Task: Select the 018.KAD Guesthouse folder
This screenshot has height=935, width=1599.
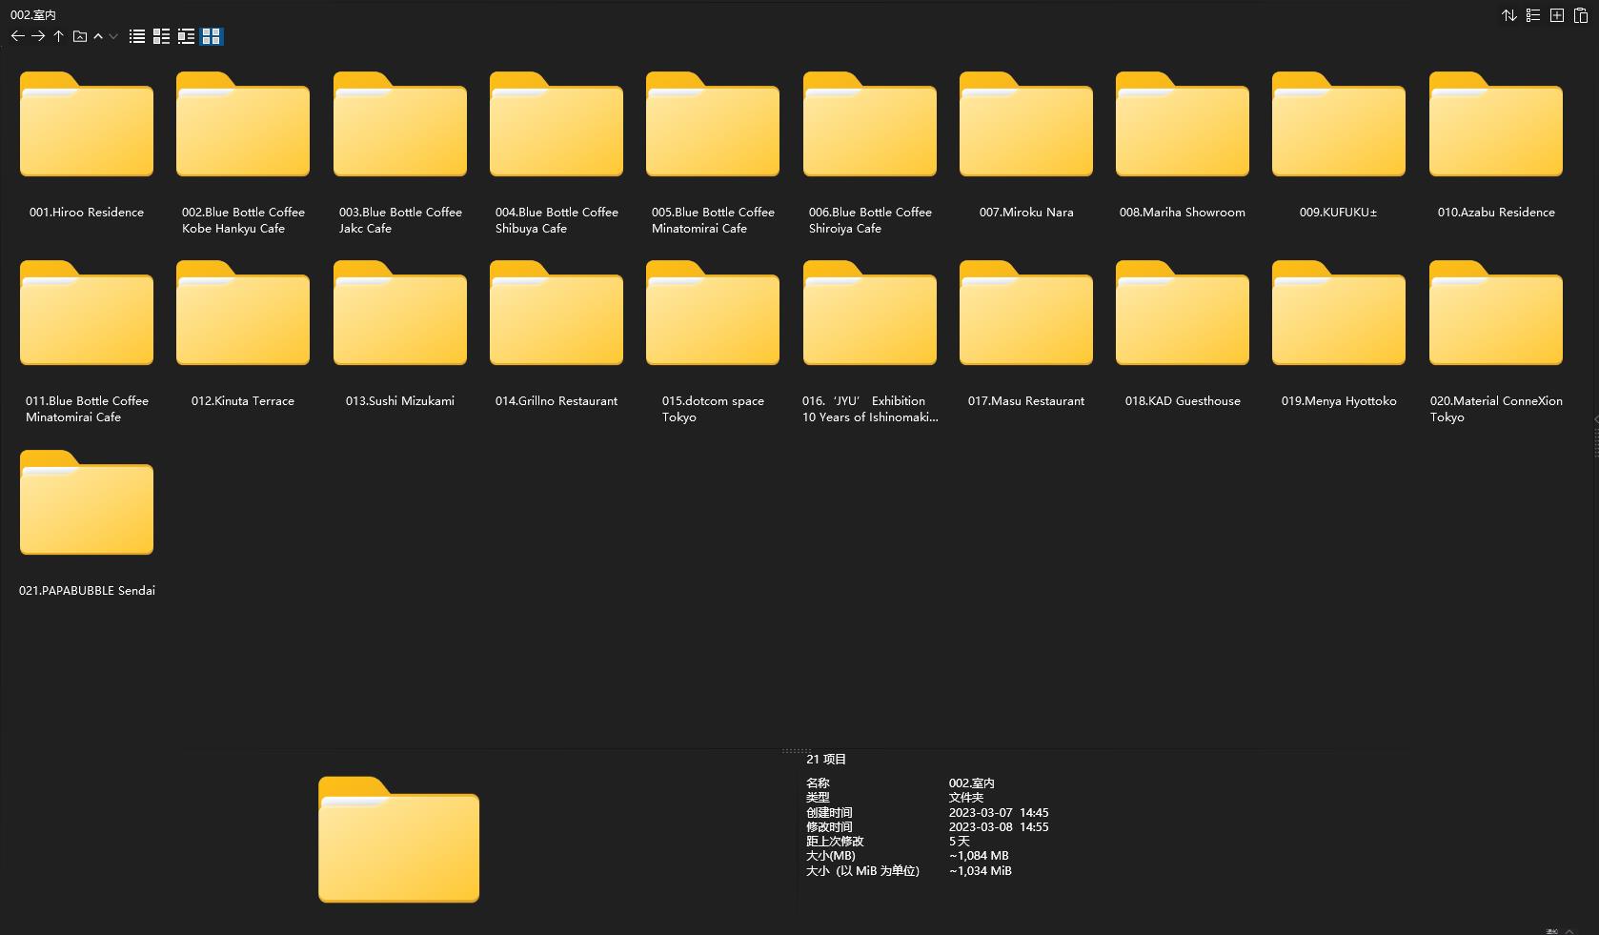Action: (1183, 334)
